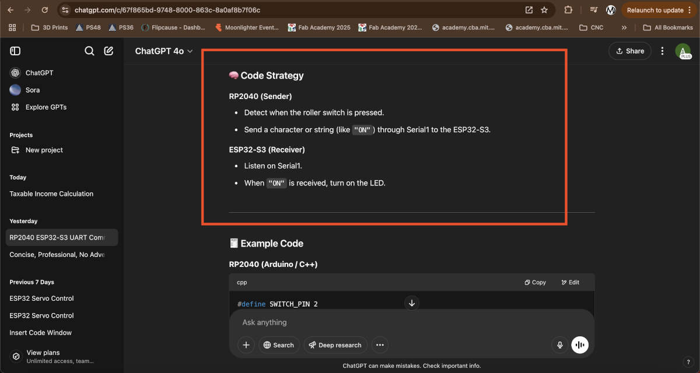This screenshot has width=700, height=373.
Task: Open the CNC bookmark folder
Action: pyautogui.click(x=591, y=27)
